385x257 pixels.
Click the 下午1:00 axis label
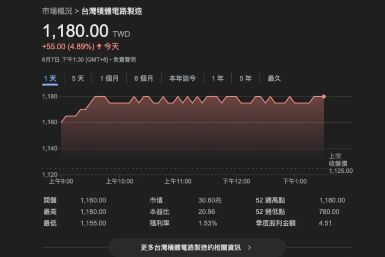[x=295, y=182]
